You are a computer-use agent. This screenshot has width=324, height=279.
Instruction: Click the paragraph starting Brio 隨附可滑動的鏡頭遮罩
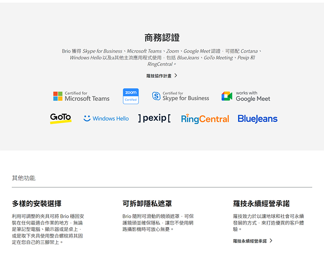(x=158, y=223)
